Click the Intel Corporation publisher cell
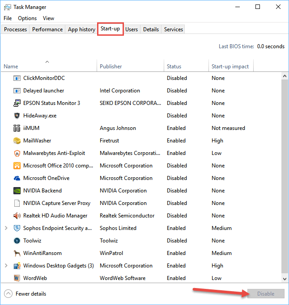Viewport: 289px width, 305px height. coord(119,91)
